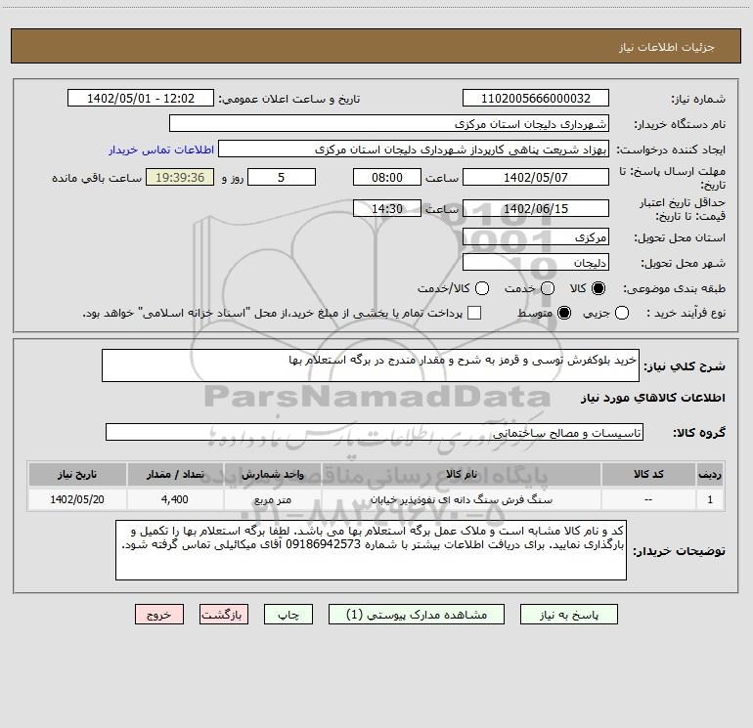
Task: Click the کد کالا column header
Action: click(648, 474)
